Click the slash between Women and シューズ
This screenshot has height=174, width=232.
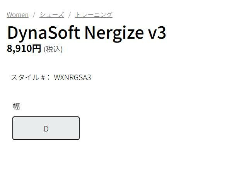click(x=34, y=15)
